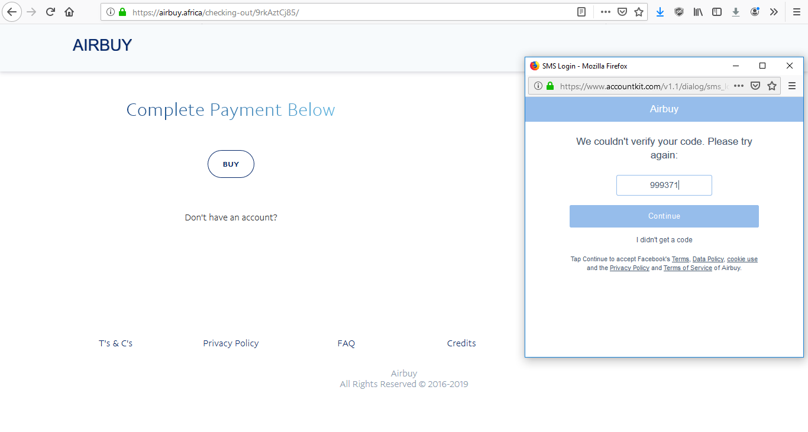
Task: Go to the browser Home page icon
Action: tap(69, 12)
